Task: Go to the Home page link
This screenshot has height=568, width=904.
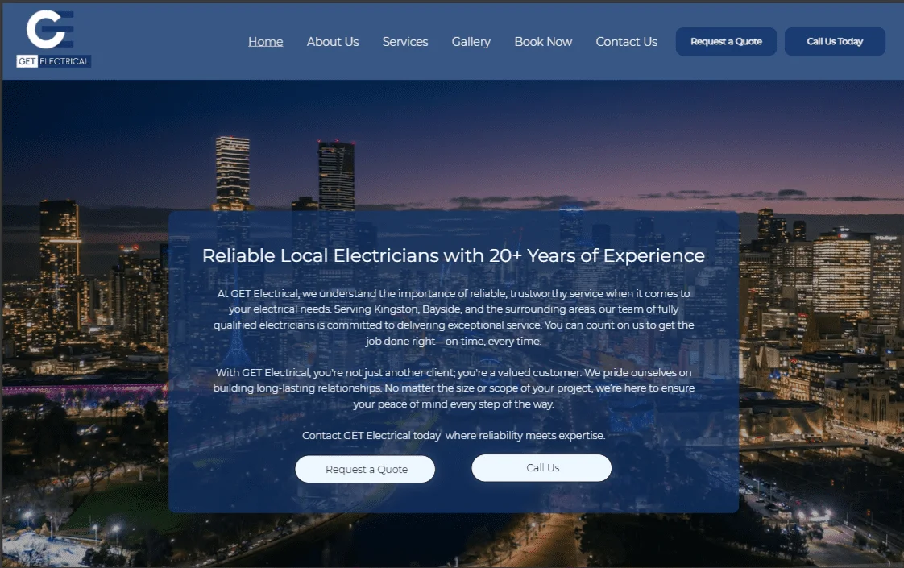Action: pyautogui.click(x=265, y=42)
